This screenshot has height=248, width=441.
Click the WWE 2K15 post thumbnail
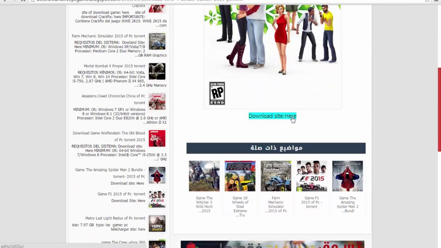point(157,9)
